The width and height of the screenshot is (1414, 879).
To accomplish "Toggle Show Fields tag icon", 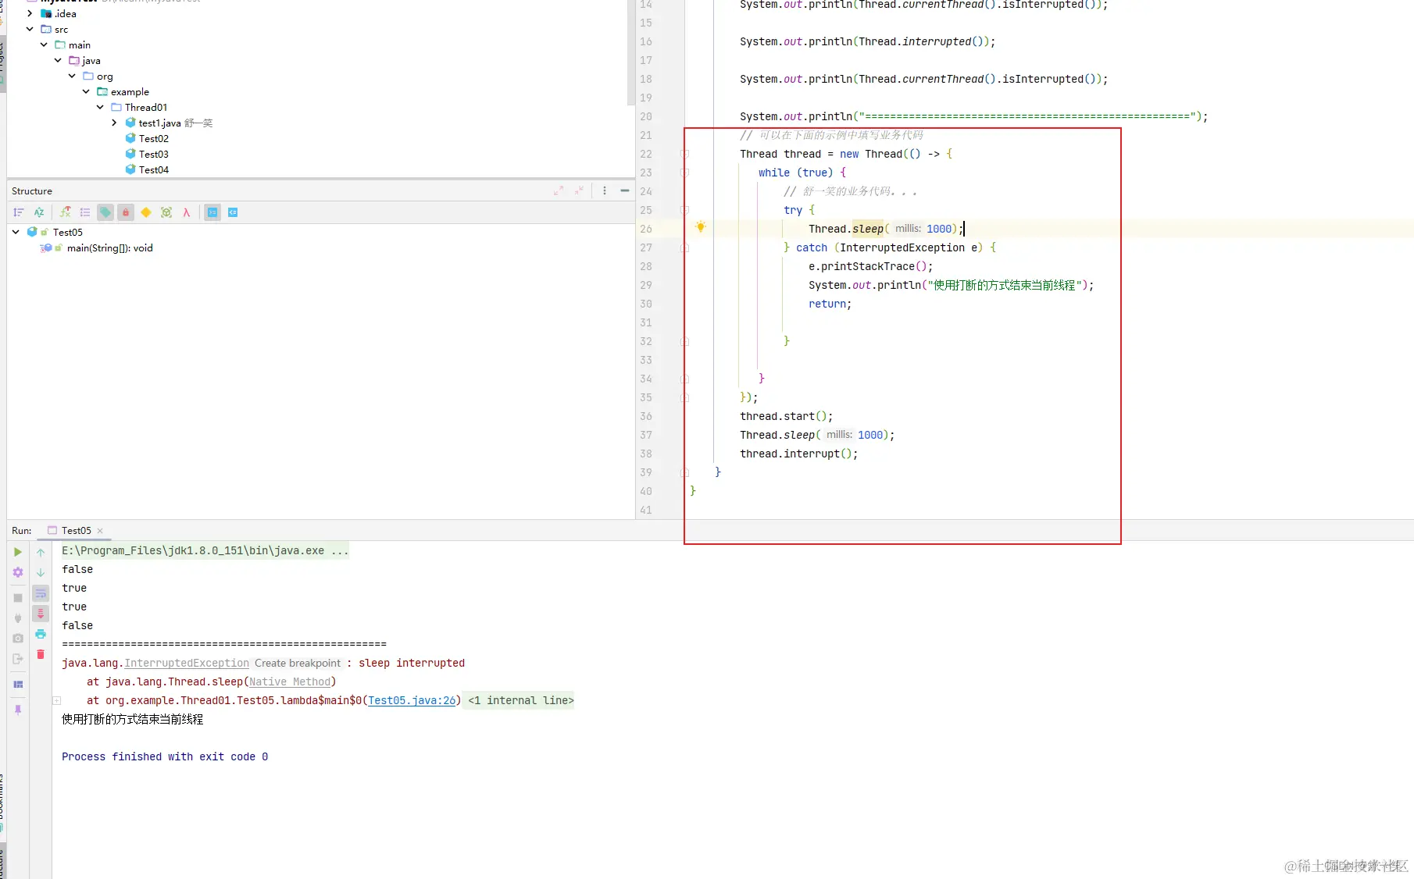I will (105, 212).
